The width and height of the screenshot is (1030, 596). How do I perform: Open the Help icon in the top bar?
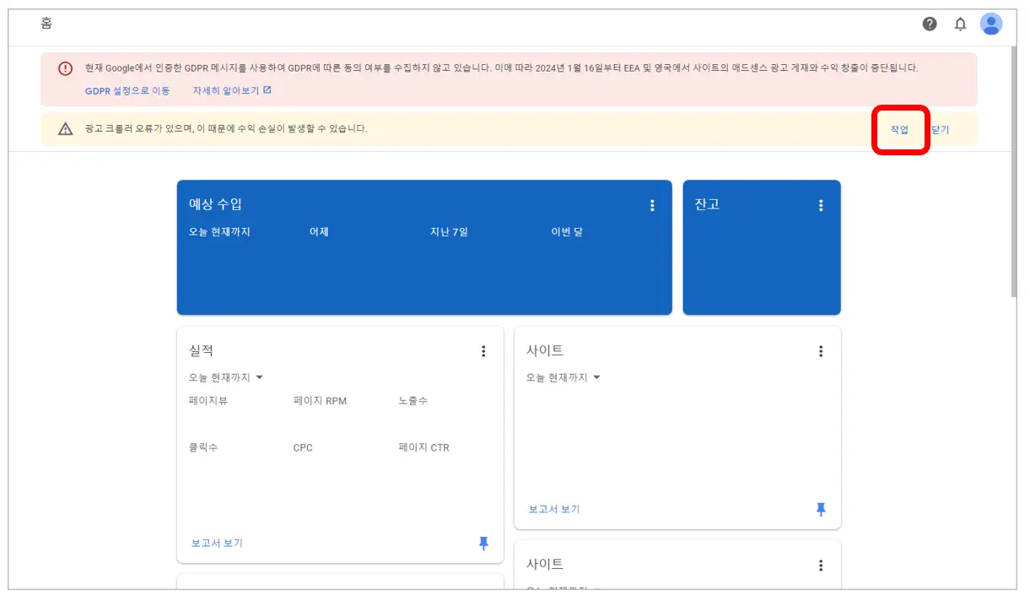(x=930, y=24)
